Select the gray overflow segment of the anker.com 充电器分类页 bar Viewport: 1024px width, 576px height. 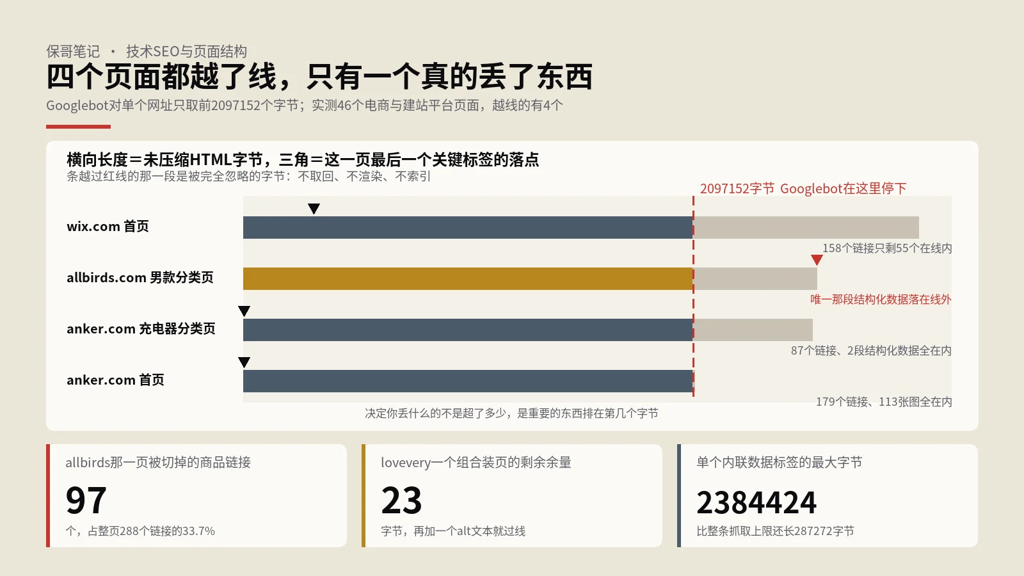pyautogui.click(x=753, y=330)
